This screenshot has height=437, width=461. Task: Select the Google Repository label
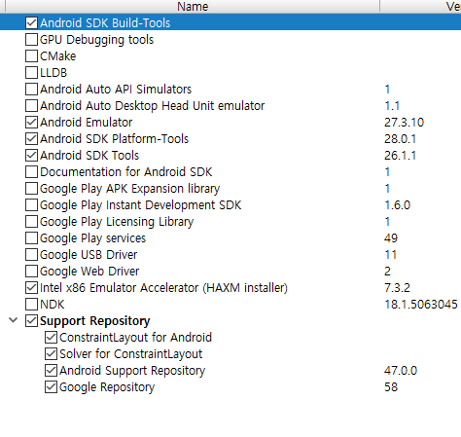point(107,387)
